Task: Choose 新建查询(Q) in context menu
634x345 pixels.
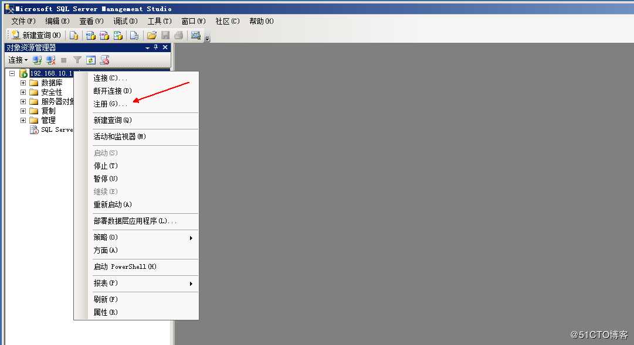Action: pos(136,121)
